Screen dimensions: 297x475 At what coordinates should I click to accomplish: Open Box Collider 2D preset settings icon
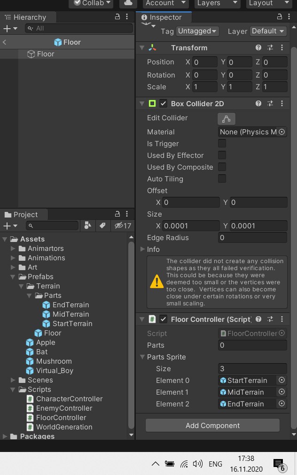click(270, 104)
